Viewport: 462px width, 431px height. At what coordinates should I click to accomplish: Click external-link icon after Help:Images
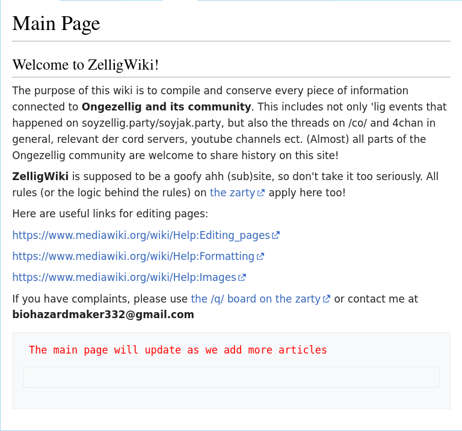242,277
